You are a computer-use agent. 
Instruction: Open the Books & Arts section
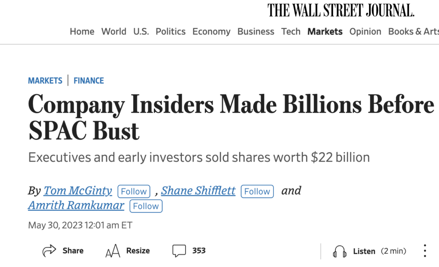tap(413, 32)
